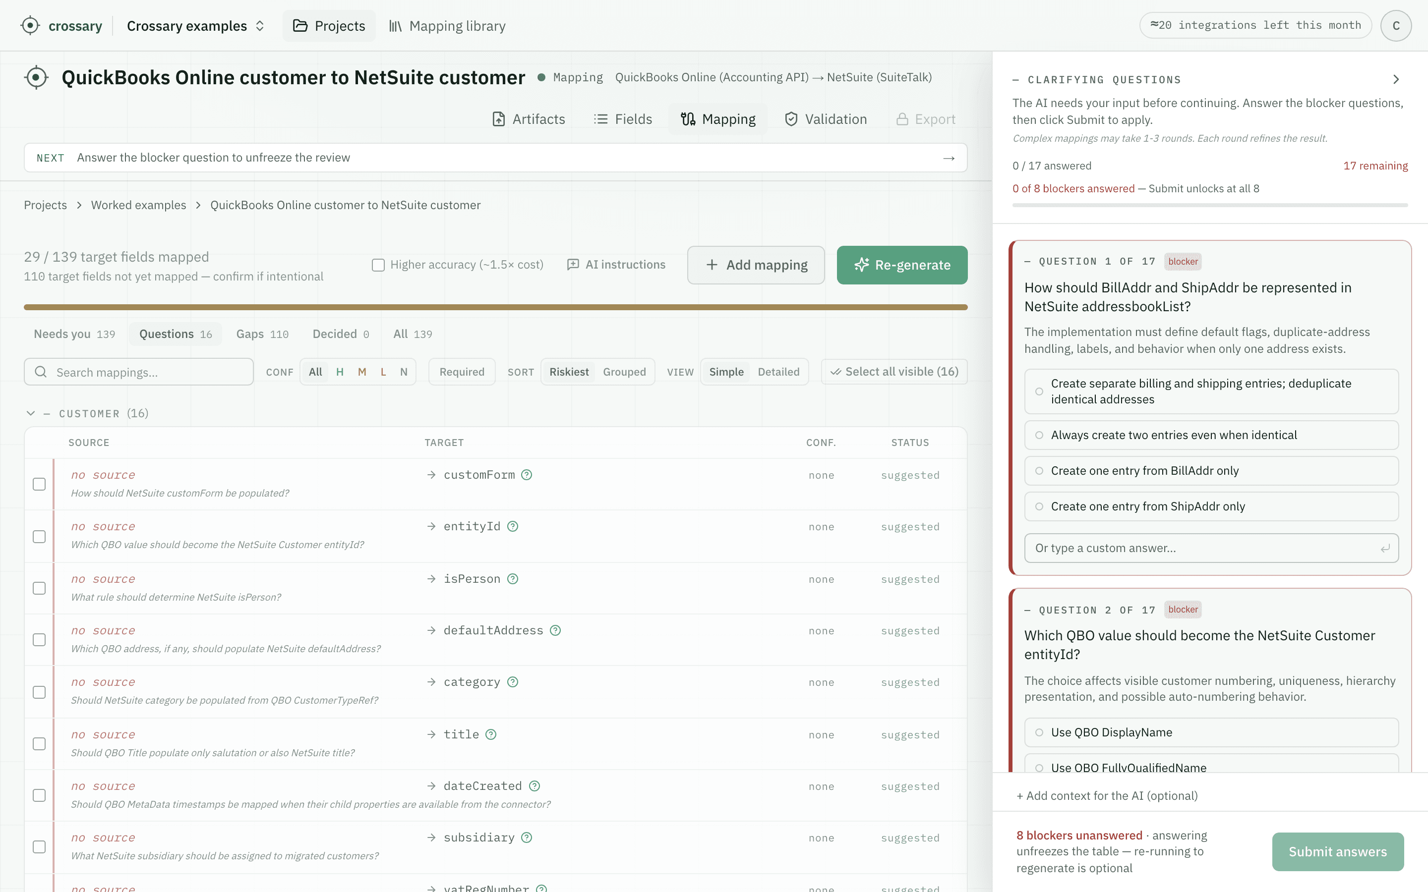The width and height of the screenshot is (1428, 892).
Task: Select Create one entry from ShipAddr only
Action: click(1211, 506)
